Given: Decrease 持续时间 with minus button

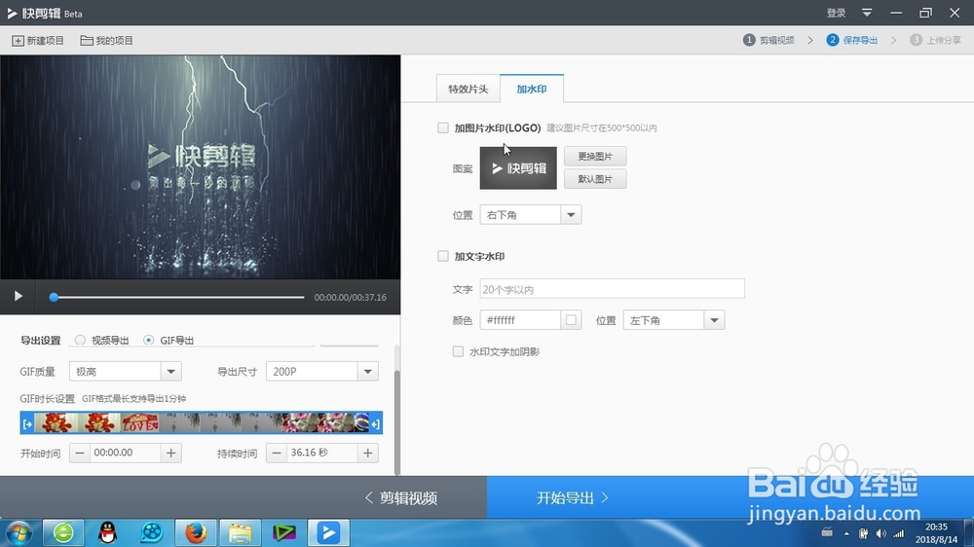Looking at the screenshot, I should pos(277,453).
